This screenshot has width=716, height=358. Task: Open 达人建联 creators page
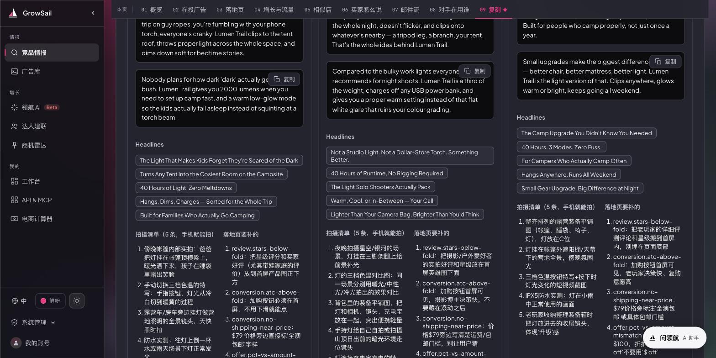click(x=52, y=126)
